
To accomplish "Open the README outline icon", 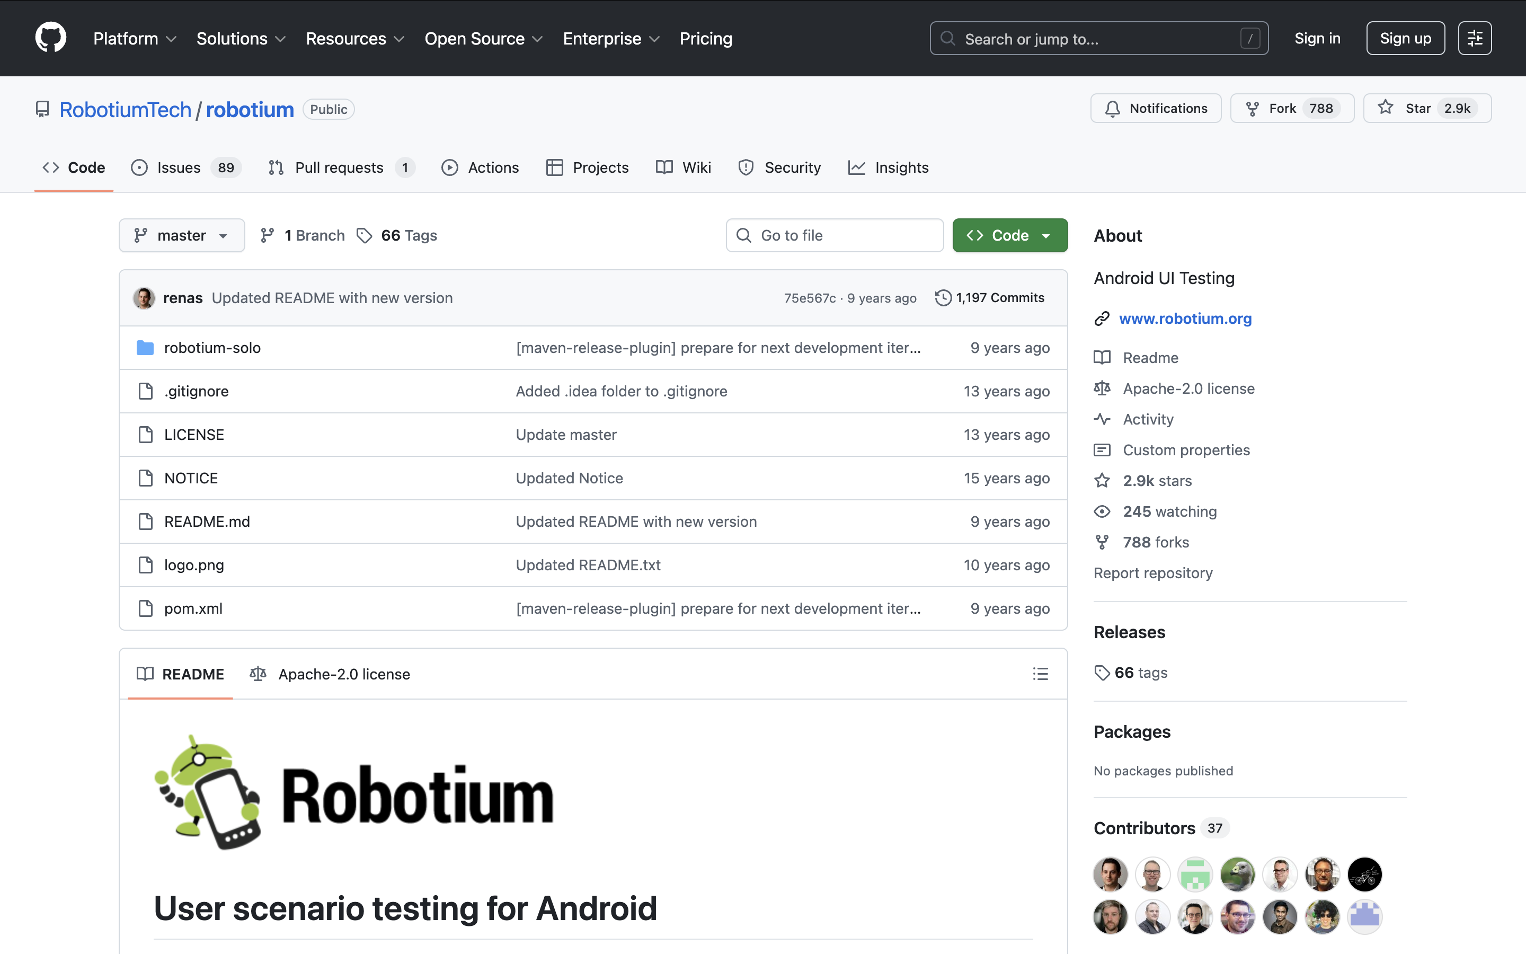I will 1041,673.
